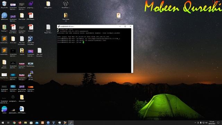
Task: Minimize the PuTTY terminal window
Action: [120, 26]
